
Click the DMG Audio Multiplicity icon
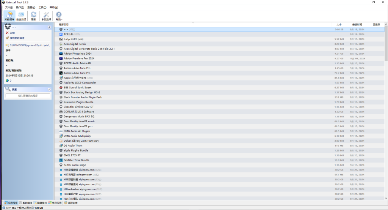point(61,136)
